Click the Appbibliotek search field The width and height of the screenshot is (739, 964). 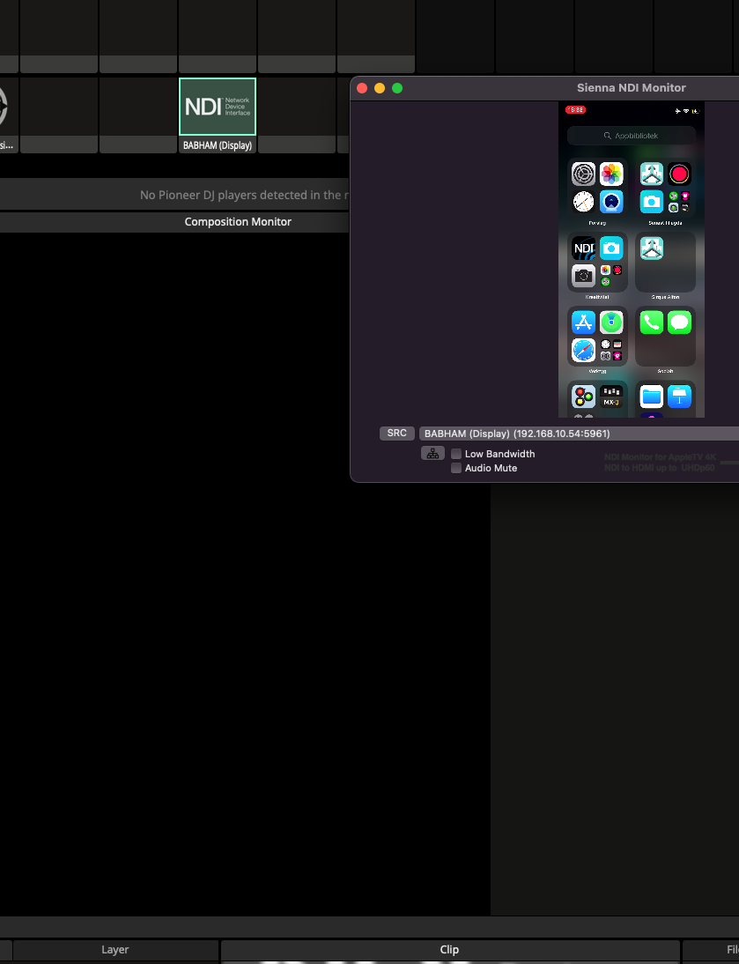(631, 136)
